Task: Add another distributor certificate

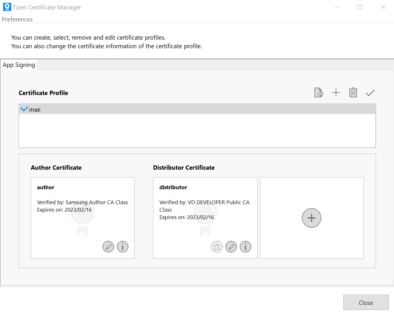Action: tap(312, 218)
